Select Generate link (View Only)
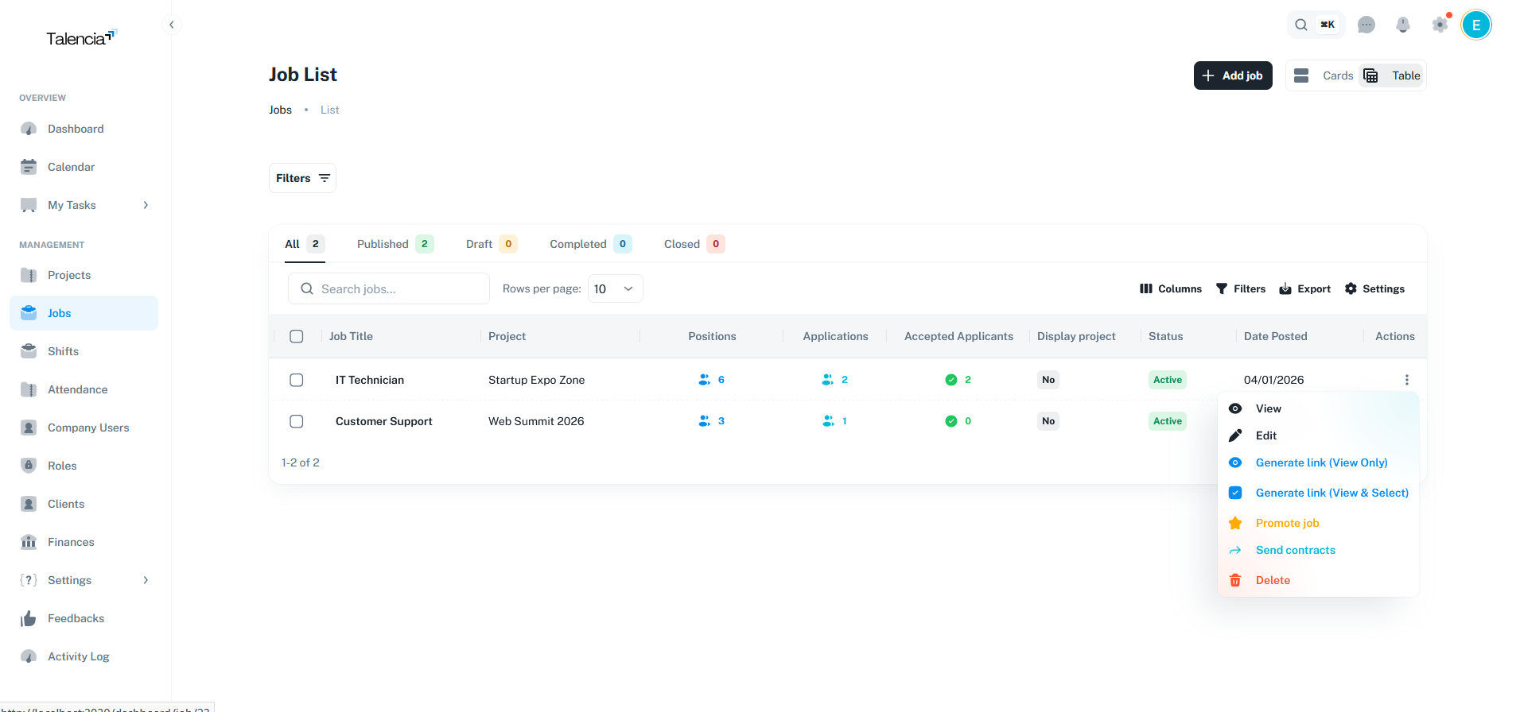1520x712 pixels. [1318, 462]
